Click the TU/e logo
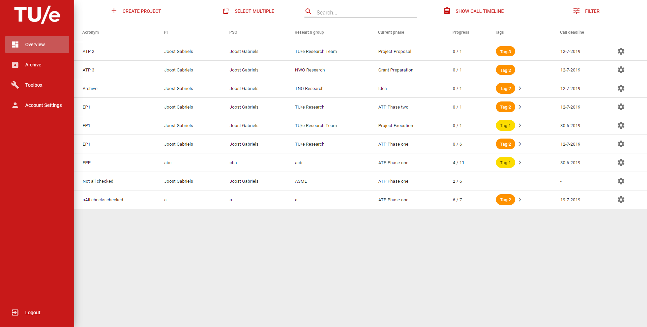This screenshot has height=327, width=647. click(x=37, y=14)
